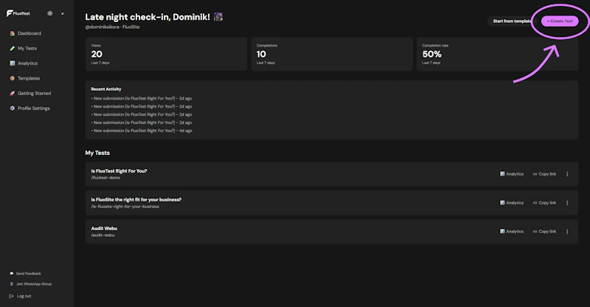The width and height of the screenshot is (590, 307).
Task: Click the Templates box icon
Action: [x=12, y=78]
